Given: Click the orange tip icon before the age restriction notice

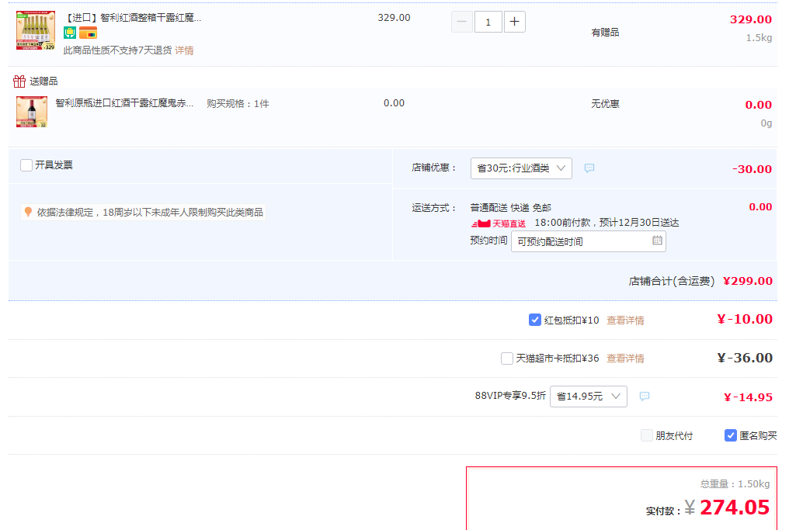Looking at the screenshot, I should [x=28, y=212].
